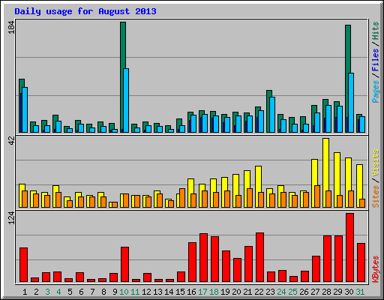Select the red KBytes bar for day 10
This screenshot has width=384, height=300.
tap(125, 265)
